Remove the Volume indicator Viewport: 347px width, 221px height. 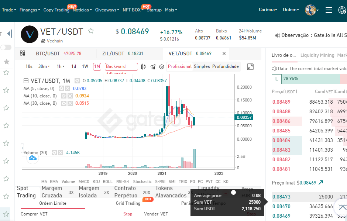(61, 153)
